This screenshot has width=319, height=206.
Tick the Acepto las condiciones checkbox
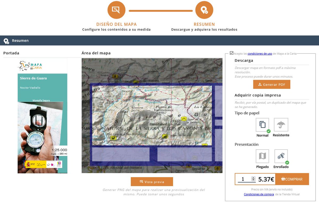pos(232,53)
